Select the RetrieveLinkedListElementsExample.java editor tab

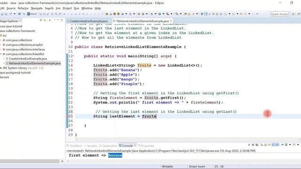(x=142, y=21)
